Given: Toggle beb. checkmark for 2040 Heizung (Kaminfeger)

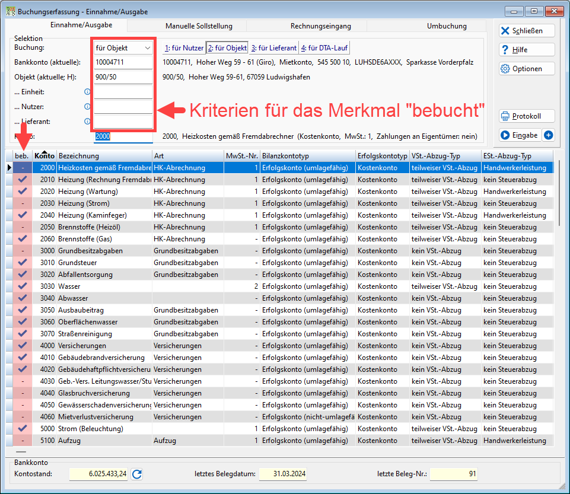Looking at the screenshot, I should (23, 215).
